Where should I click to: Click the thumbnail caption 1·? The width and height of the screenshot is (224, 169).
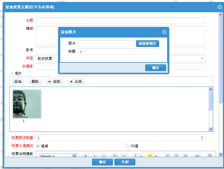coord(24,121)
